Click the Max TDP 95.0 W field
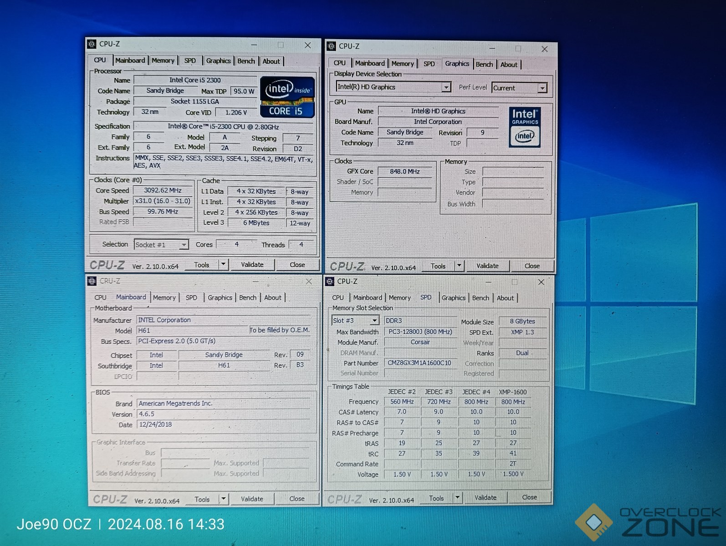The height and width of the screenshot is (546, 726). click(244, 91)
